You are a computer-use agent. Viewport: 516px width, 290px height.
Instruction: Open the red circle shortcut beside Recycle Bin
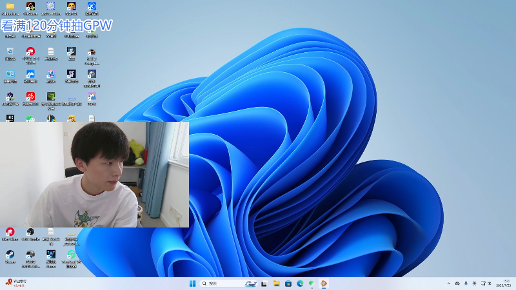pyautogui.click(x=30, y=52)
